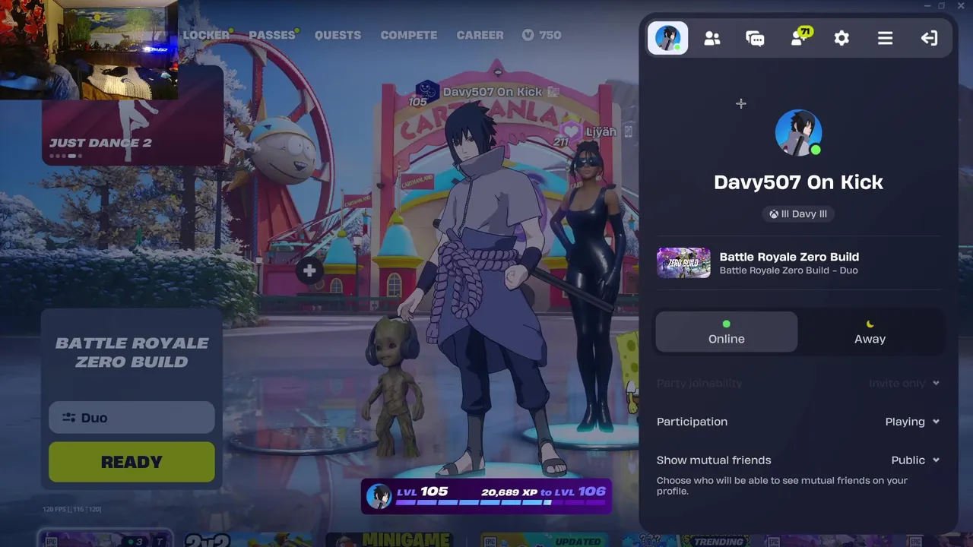
Task: Click the FPS counter text
Action: click(72, 509)
